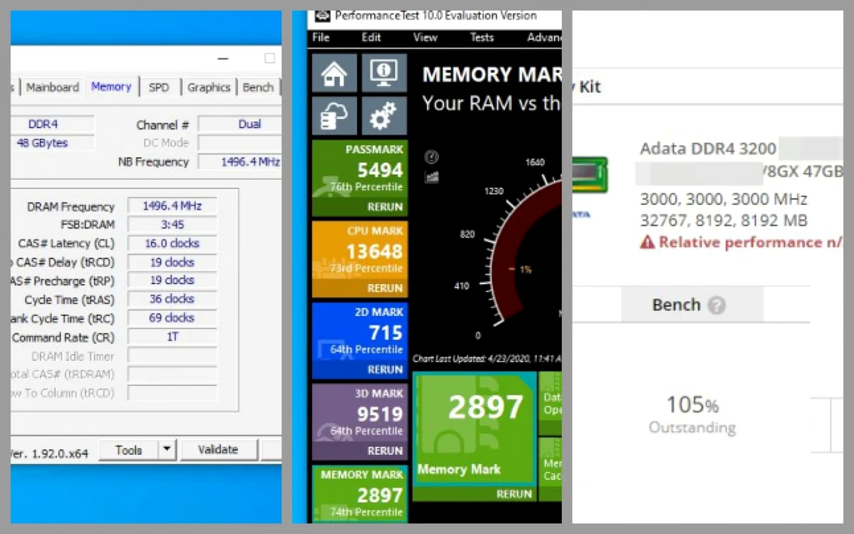This screenshot has height=534, width=854.
Task: Click the large Memory Mark 2897 result tile
Action: [474, 429]
